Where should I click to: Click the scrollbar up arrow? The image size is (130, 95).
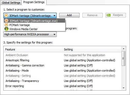pyautogui.click(x=124, y=49)
